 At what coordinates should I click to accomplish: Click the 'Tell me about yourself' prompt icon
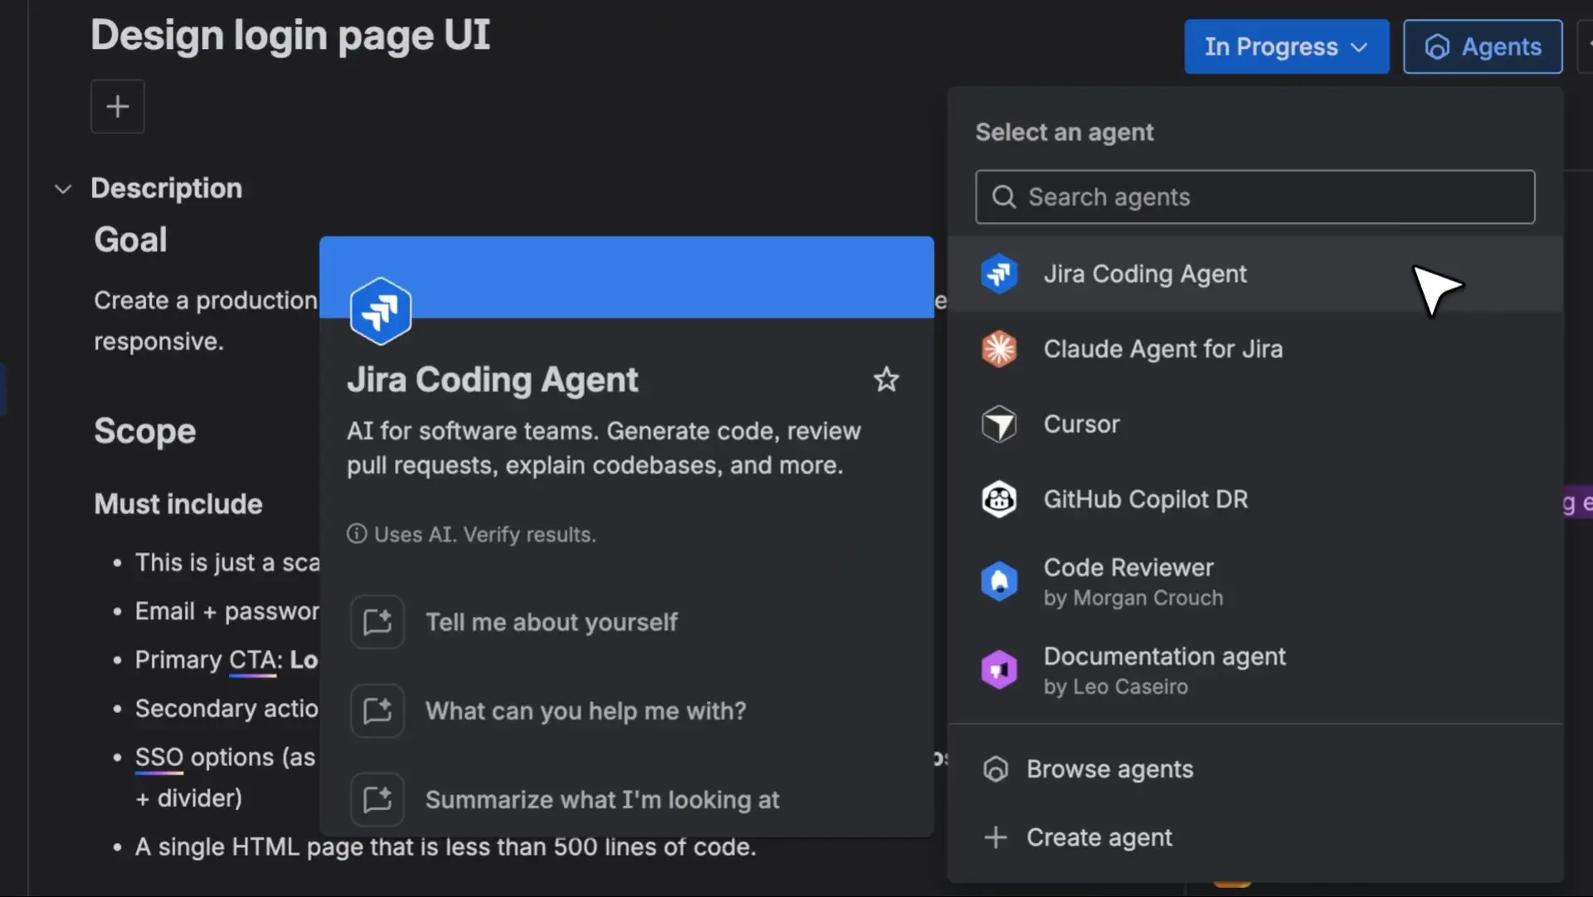378,622
